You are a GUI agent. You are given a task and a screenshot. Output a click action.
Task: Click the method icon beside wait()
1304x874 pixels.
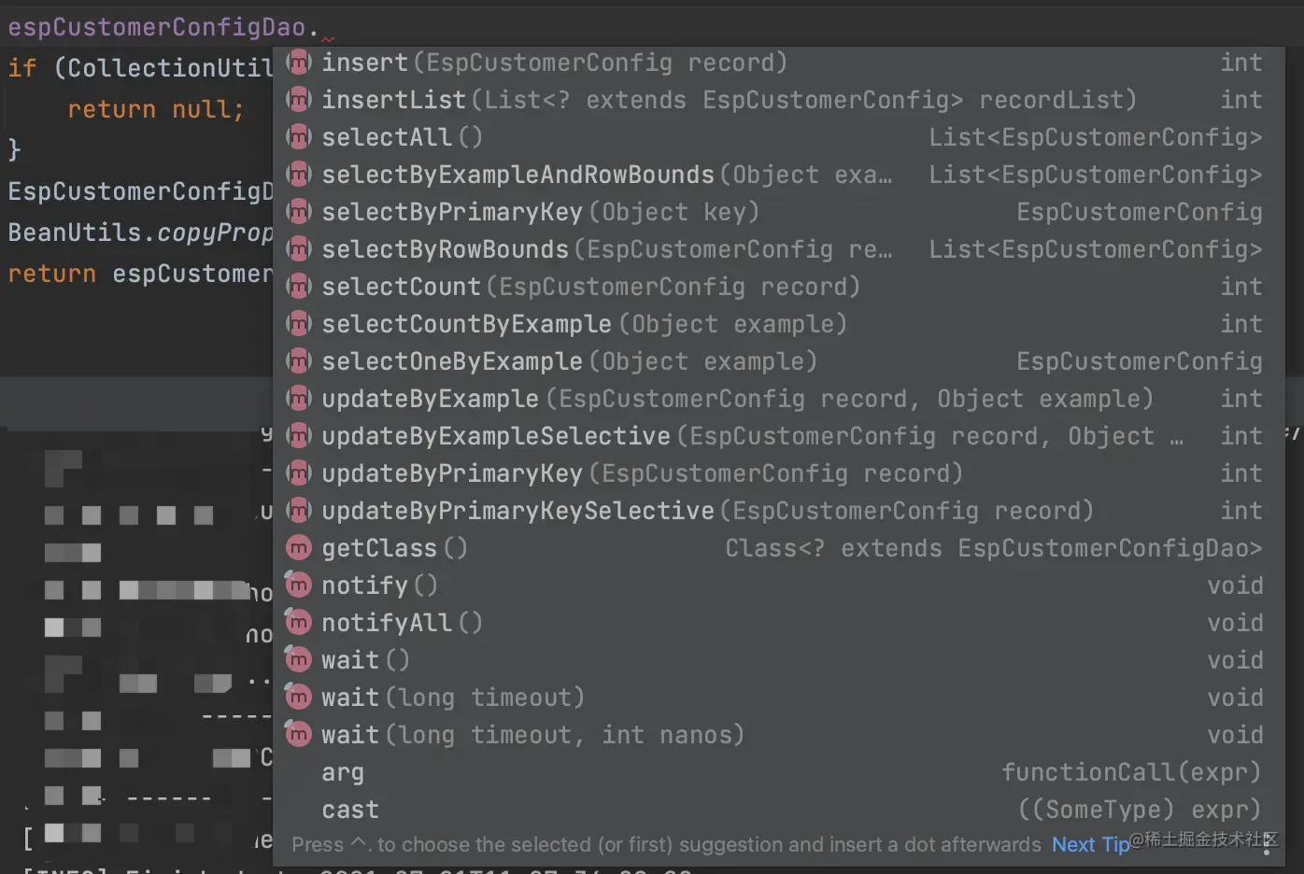(298, 660)
